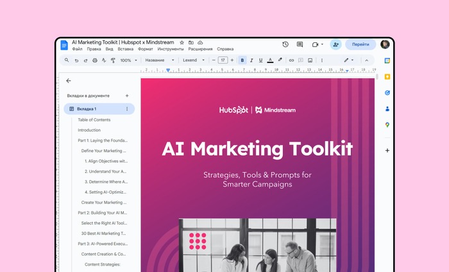Open the zoom 100% dropdown

pos(128,60)
